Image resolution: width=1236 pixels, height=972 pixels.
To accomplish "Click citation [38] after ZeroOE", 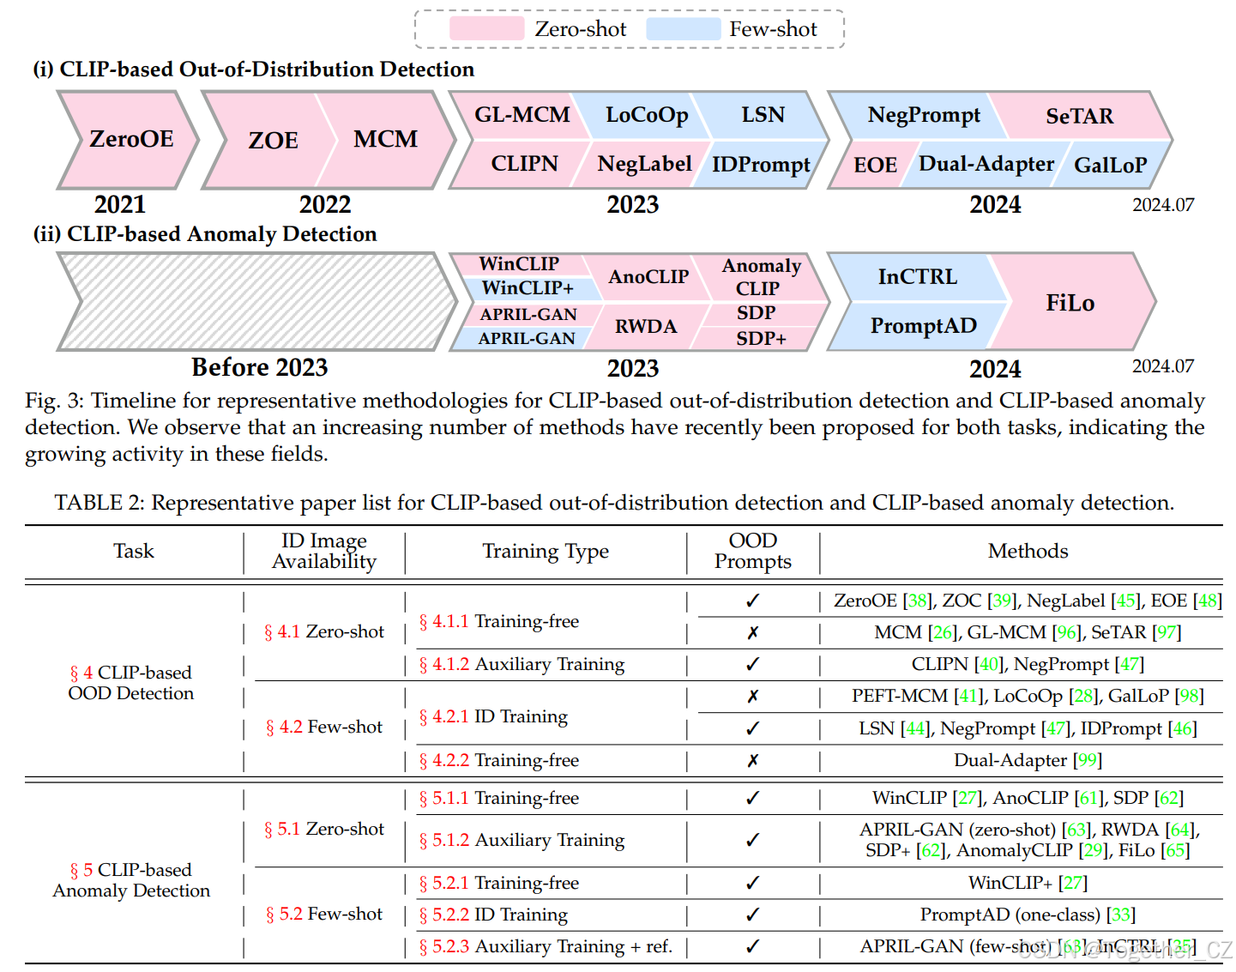I will click(918, 601).
